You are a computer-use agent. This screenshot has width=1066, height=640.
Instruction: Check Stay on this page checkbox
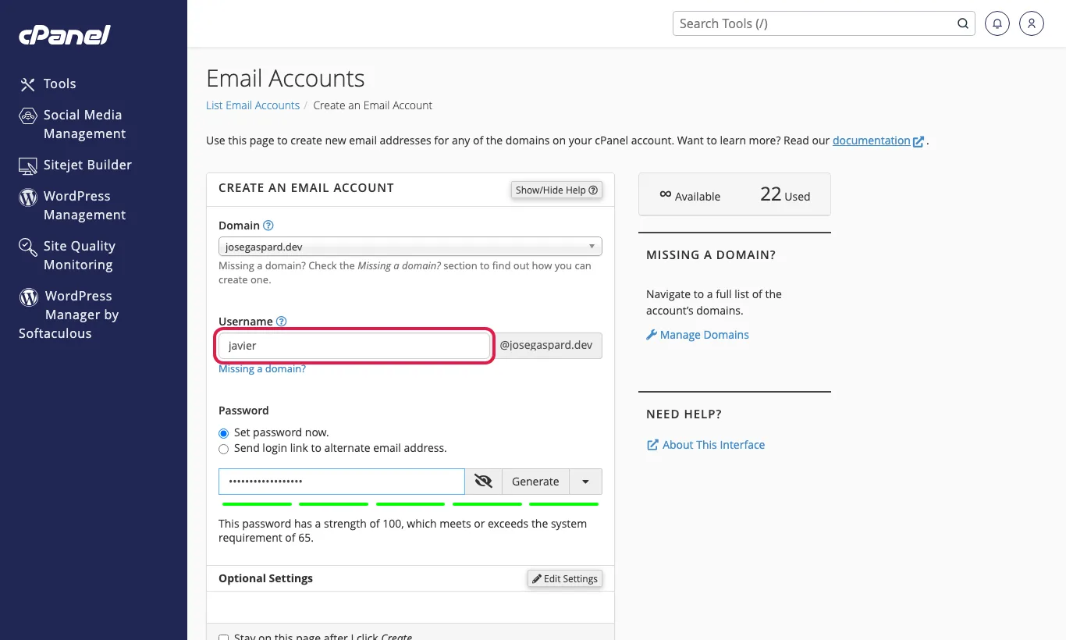pyautogui.click(x=224, y=638)
